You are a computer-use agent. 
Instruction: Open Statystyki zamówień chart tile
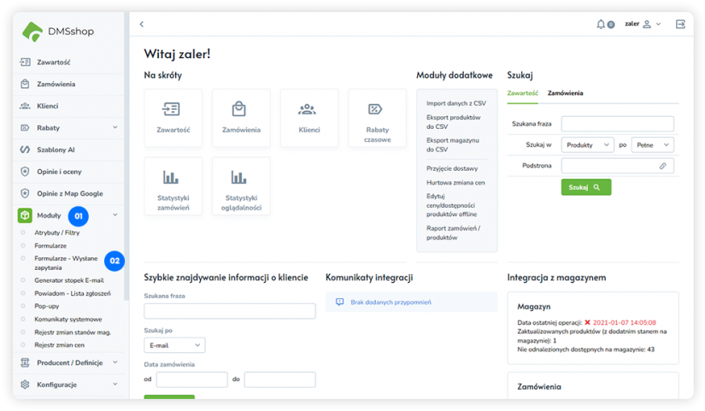click(173, 185)
